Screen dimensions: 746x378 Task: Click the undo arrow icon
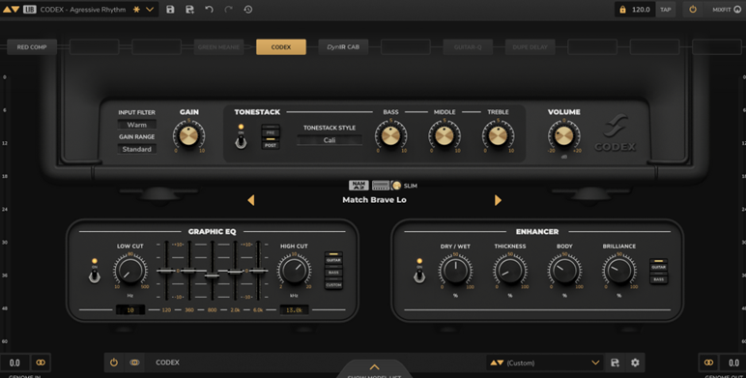point(209,10)
